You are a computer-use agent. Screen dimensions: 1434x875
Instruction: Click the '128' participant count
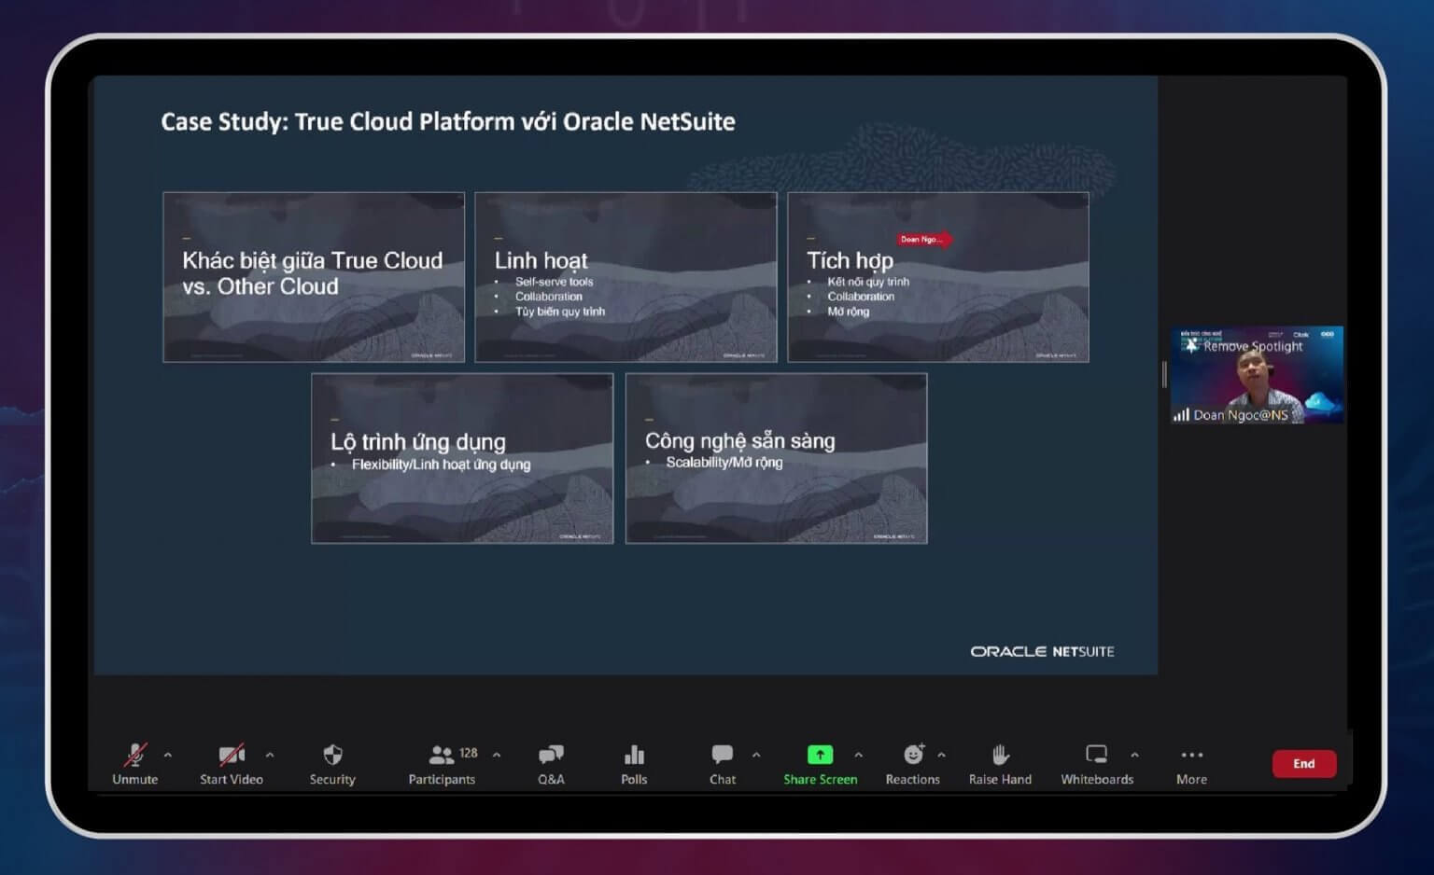pos(469,753)
